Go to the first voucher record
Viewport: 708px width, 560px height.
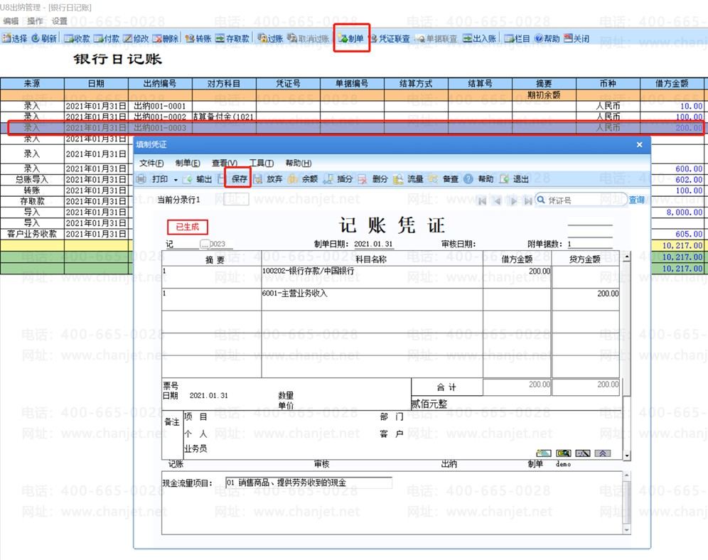point(482,201)
